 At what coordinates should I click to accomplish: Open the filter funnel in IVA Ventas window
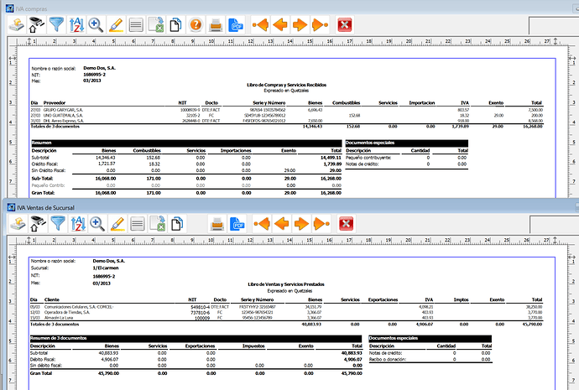[x=58, y=224]
